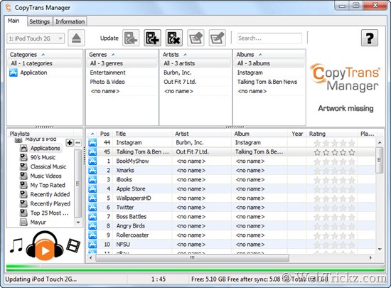
Task: Click the edit tags icon
Action: (195, 38)
